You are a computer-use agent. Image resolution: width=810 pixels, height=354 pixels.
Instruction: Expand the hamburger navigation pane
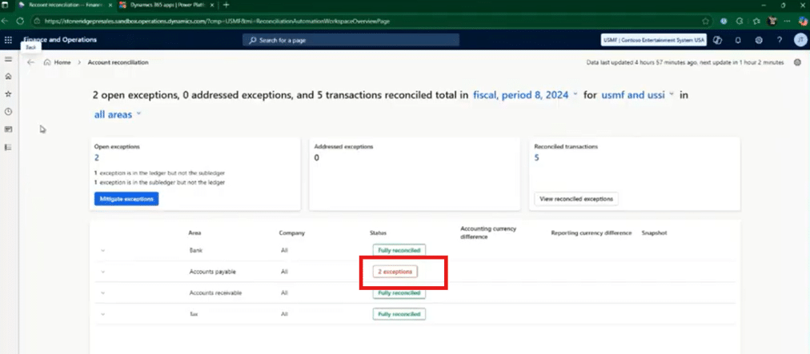tap(8, 59)
